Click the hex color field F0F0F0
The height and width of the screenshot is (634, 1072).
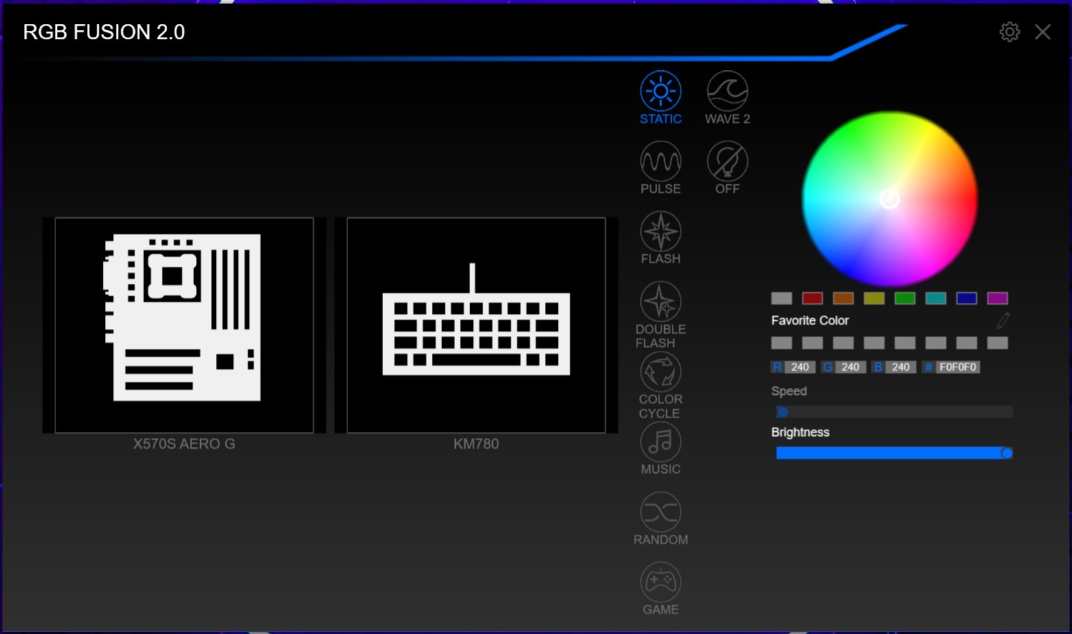958,367
